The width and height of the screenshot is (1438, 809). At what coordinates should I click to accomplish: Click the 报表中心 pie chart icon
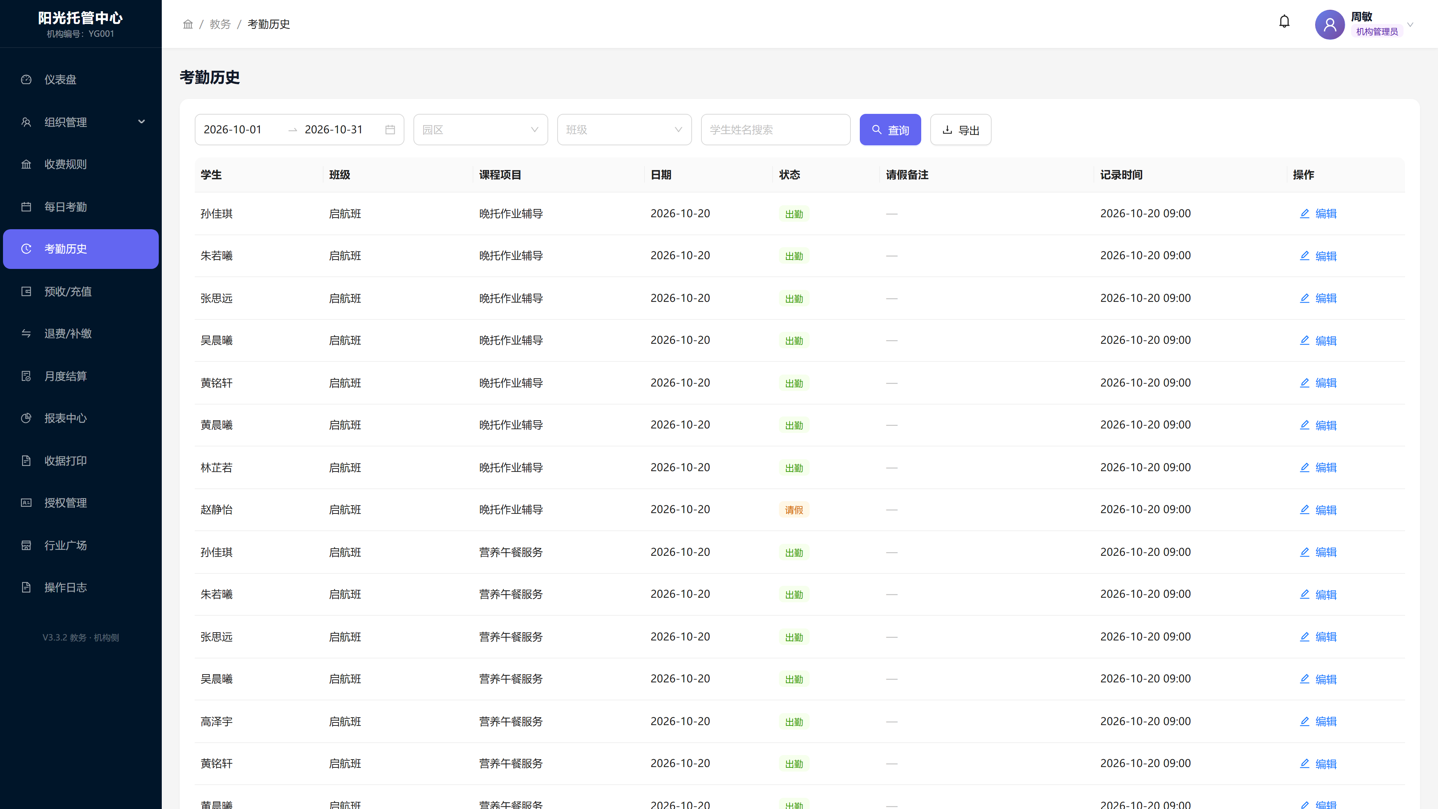pyautogui.click(x=26, y=418)
